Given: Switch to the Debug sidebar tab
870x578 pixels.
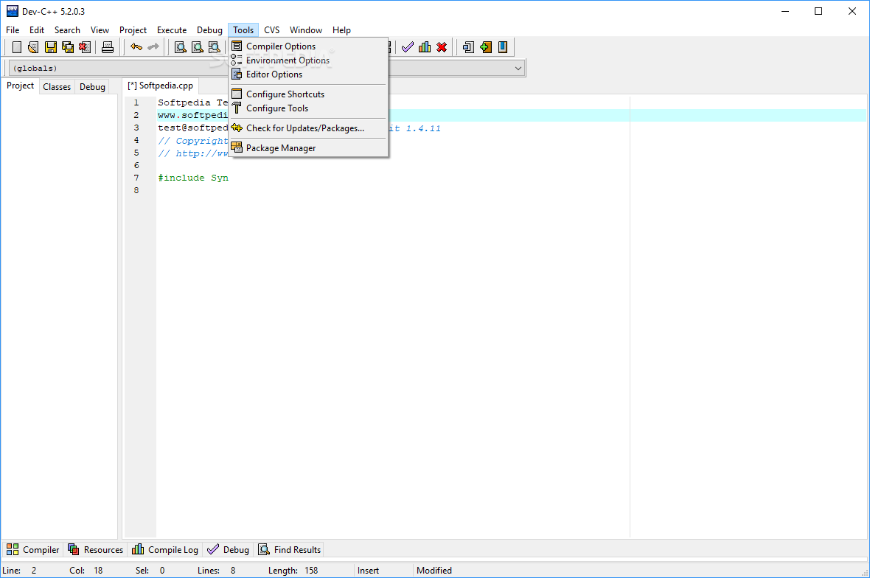Looking at the screenshot, I should pos(92,86).
